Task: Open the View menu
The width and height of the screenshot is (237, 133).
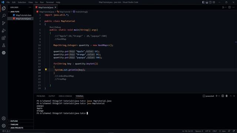Action: 30,2
